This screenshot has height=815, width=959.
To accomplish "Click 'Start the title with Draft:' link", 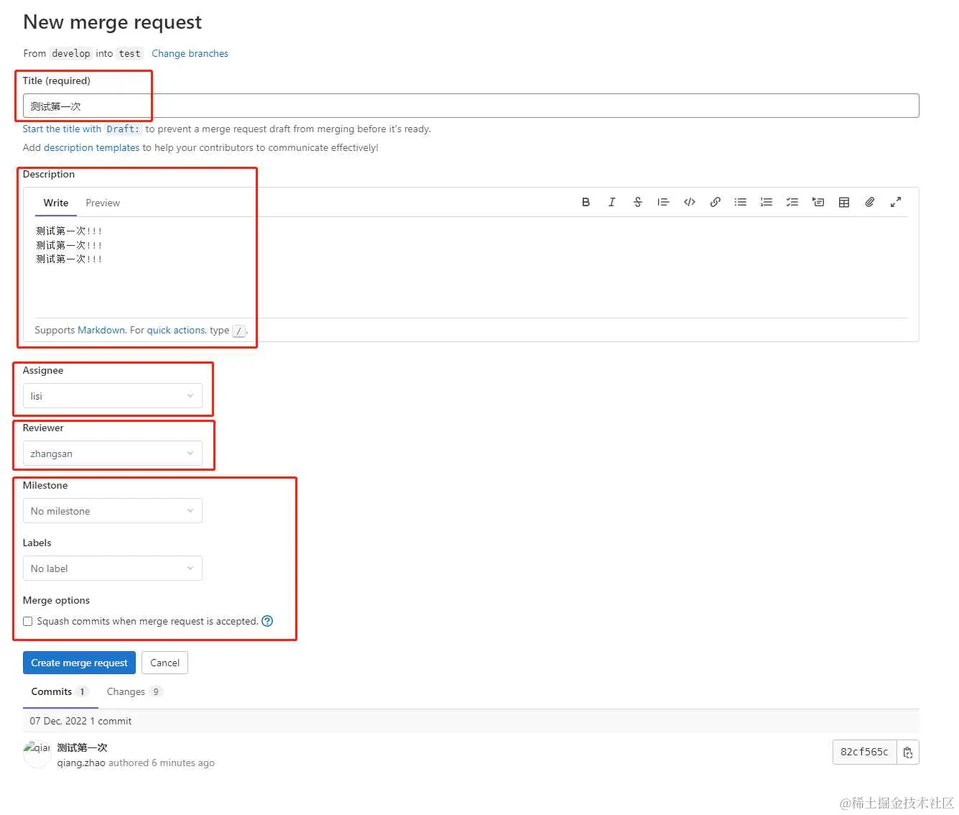I will tap(82, 129).
